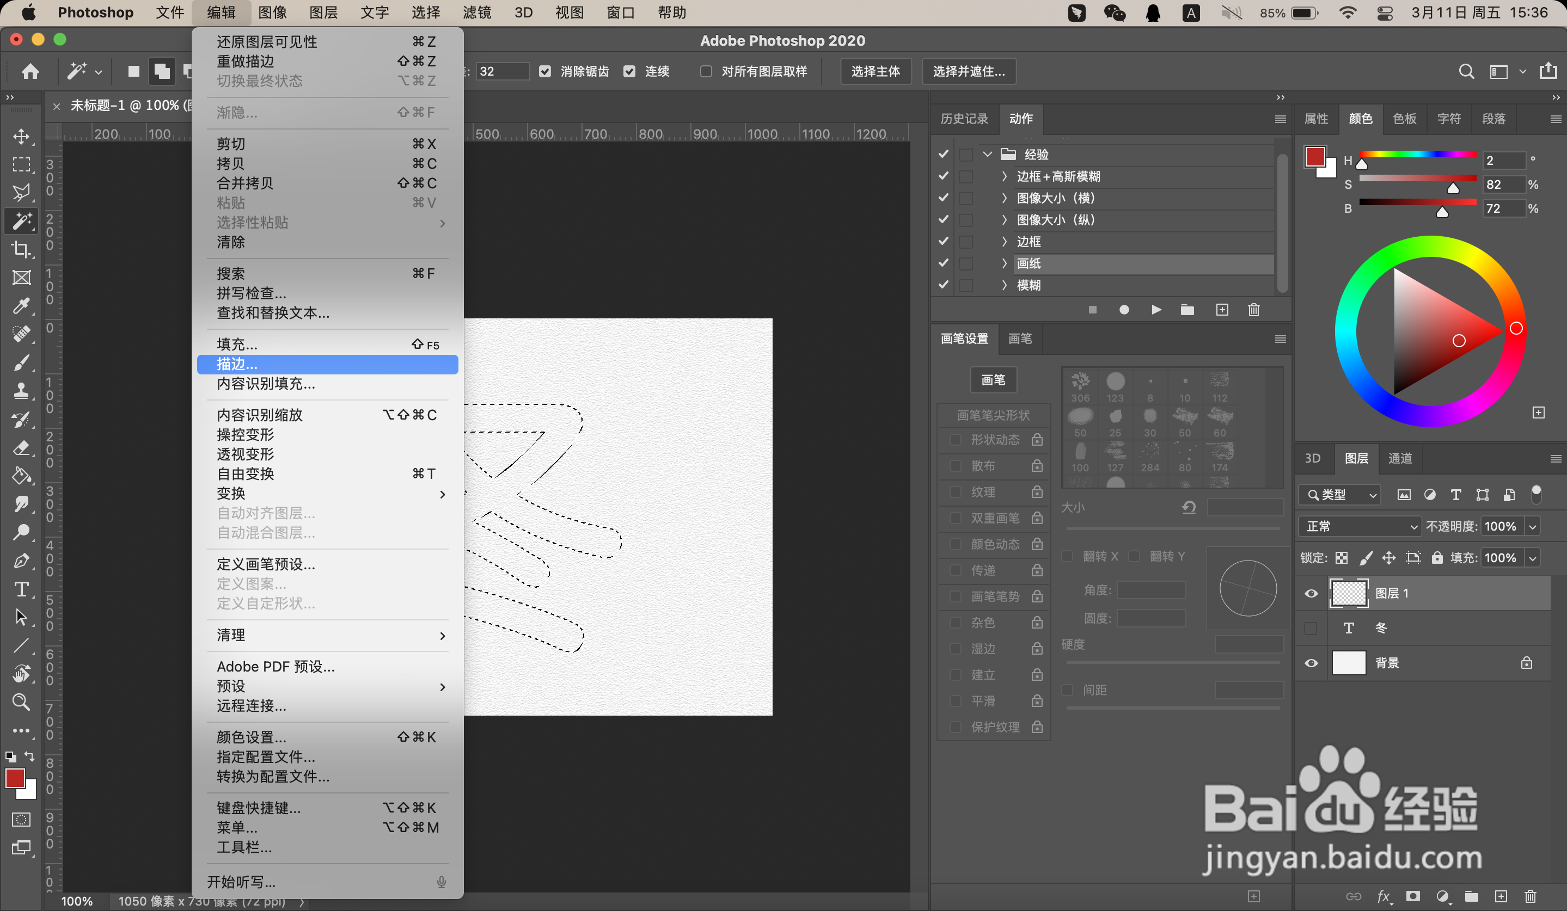This screenshot has height=911, width=1567.
Task: Click the 选择主体 button
Action: tap(875, 71)
